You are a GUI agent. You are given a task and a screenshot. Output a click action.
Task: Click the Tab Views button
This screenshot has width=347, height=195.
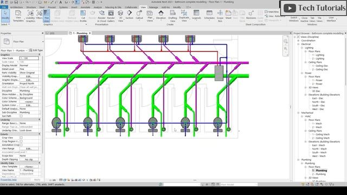coord(312,19)
